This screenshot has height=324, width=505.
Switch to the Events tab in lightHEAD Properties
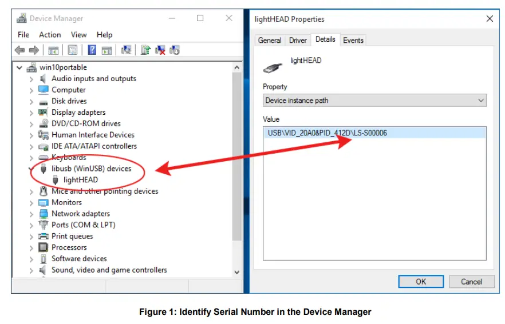click(353, 40)
